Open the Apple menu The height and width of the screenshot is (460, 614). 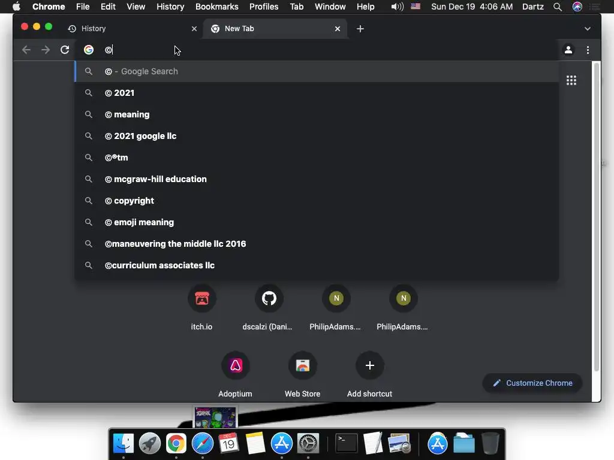coord(16,7)
